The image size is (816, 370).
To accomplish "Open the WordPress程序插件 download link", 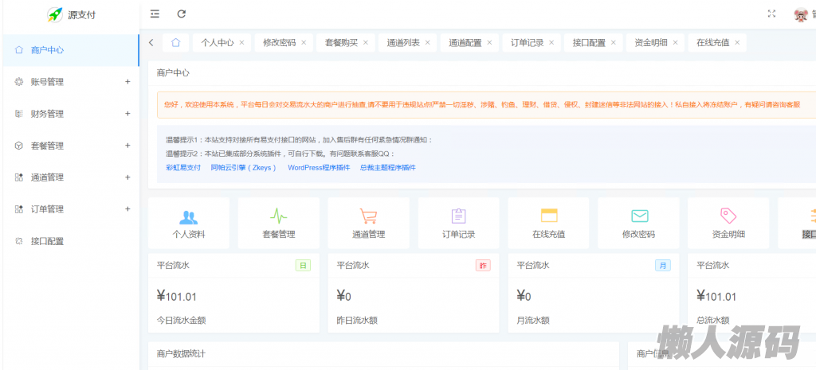I will pyautogui.click(x=319, y=168).
